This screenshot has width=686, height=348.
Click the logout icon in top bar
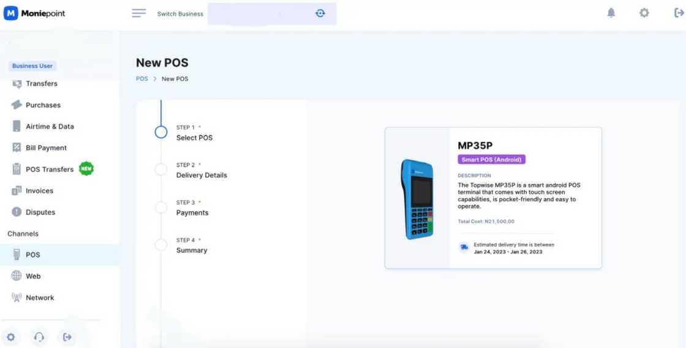click(679, 13)
